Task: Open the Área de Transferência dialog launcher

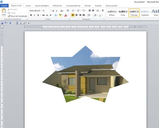Action: click(27, 19)
